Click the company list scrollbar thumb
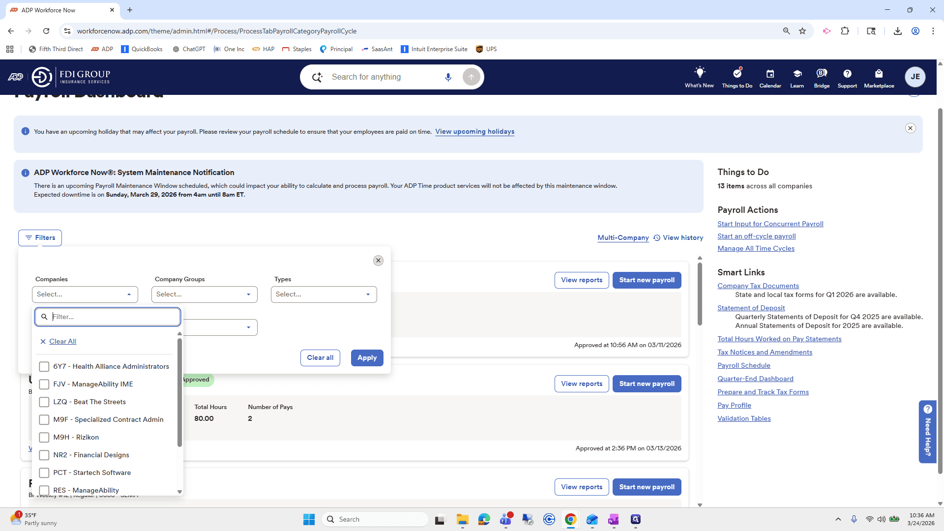This screenshot has width=944, height=531. point(179,392)
